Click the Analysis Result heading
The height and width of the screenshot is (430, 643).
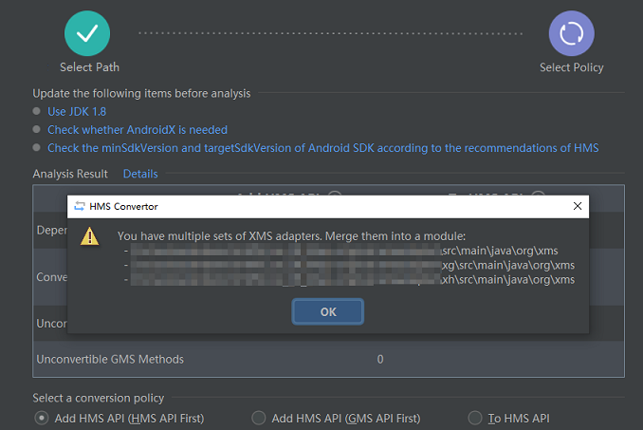pyautogui.click(x=70, y=174)
